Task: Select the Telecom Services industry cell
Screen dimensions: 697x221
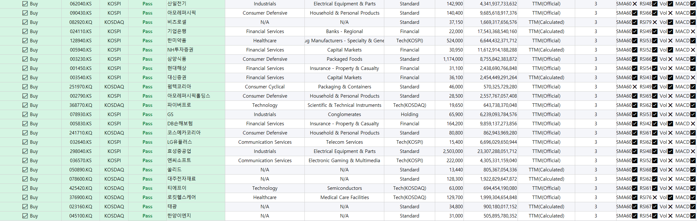Action: tap(345, 142)
